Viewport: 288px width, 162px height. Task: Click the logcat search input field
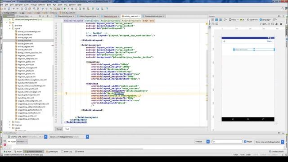(x=227, y=142)
